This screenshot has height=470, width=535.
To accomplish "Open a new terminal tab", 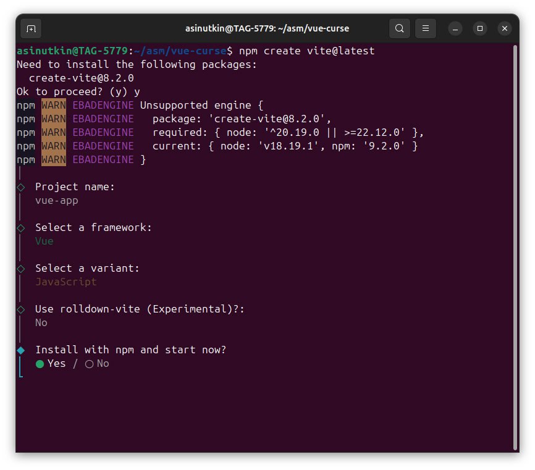I will tap(31, 28).
